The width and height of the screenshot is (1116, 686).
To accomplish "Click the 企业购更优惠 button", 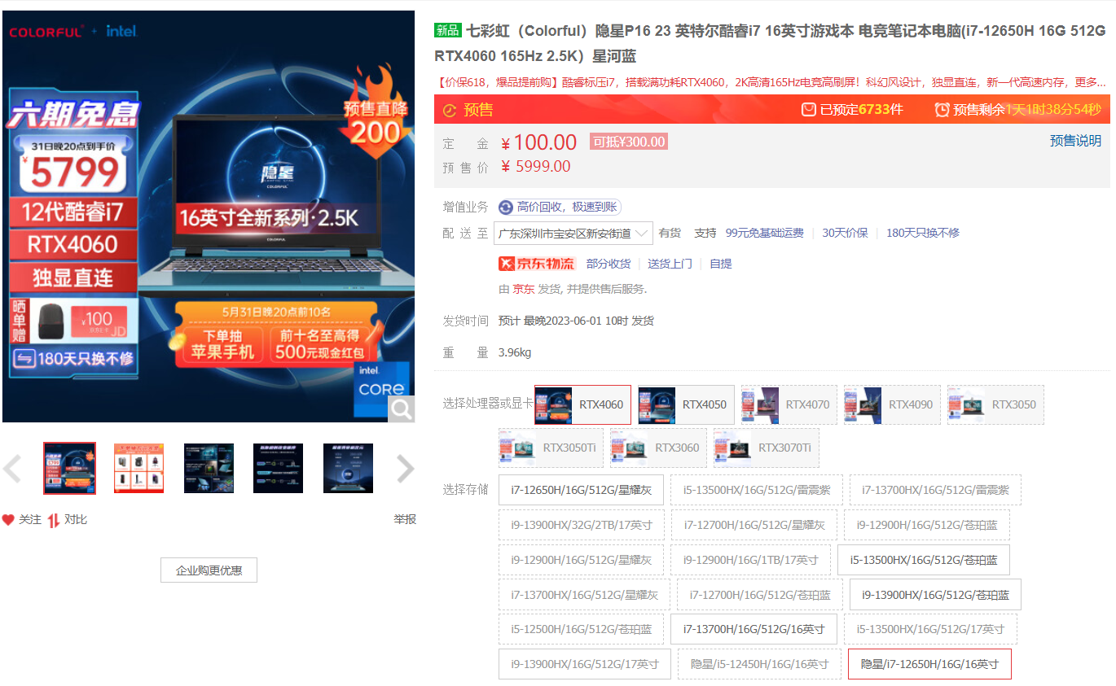I will 209,570.
